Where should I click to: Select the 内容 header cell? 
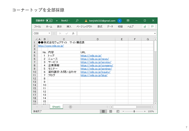[64, 52]
